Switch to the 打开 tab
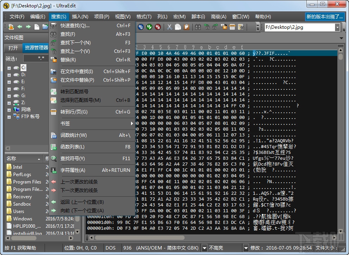The image size is (349, 255). point(13,48)
